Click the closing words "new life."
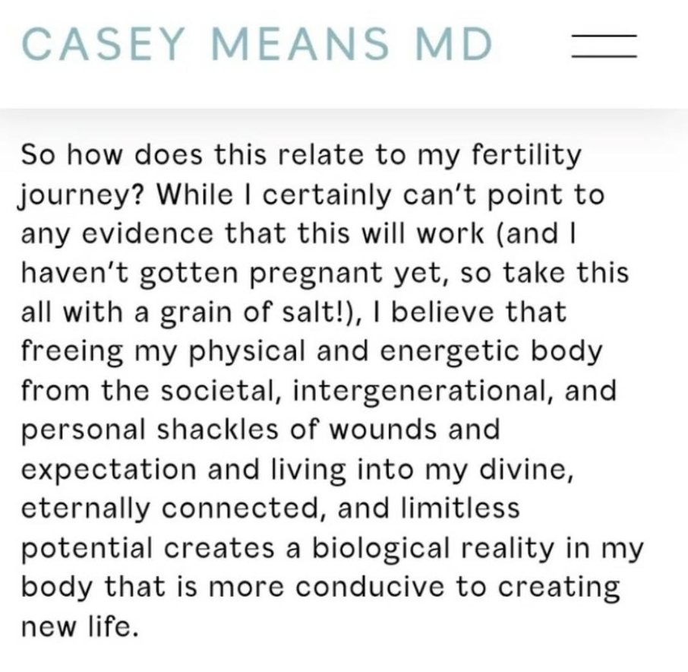 80,626
